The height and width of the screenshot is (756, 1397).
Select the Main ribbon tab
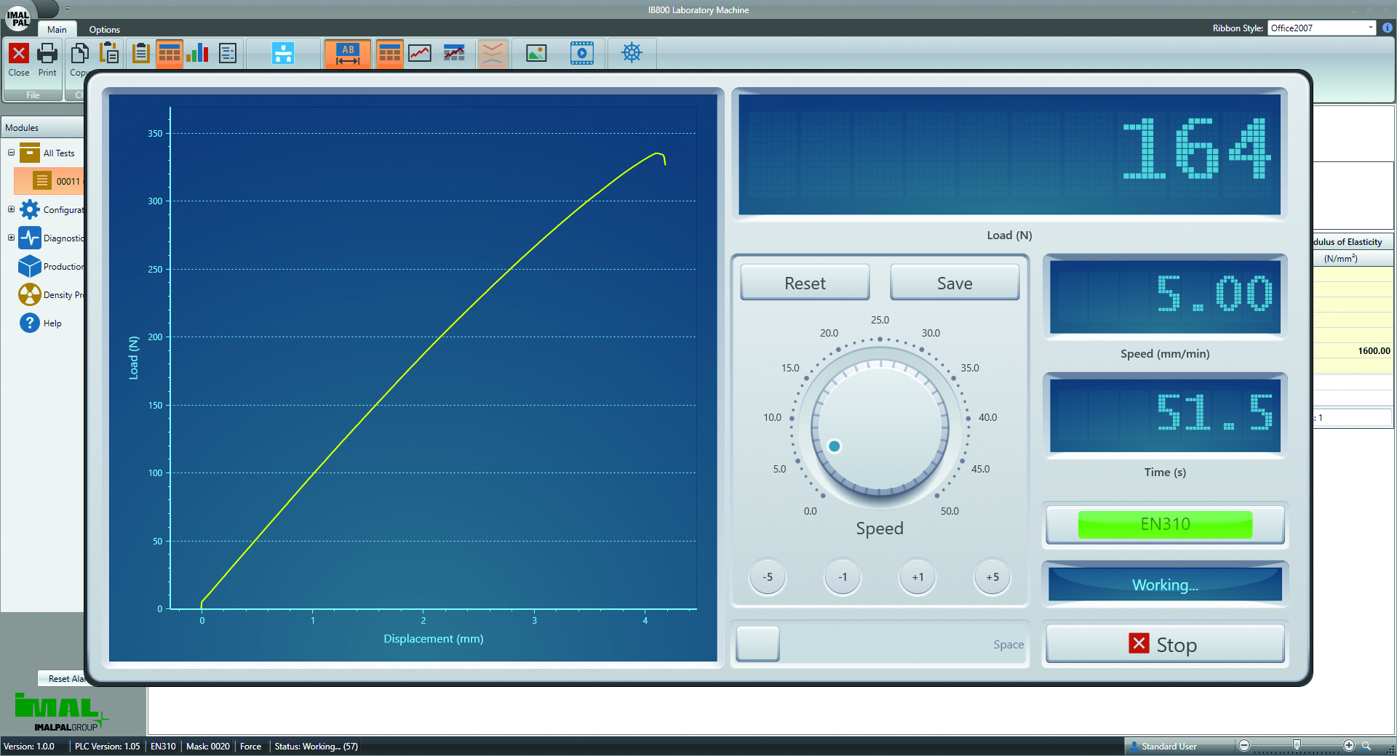tap(57, 30)
